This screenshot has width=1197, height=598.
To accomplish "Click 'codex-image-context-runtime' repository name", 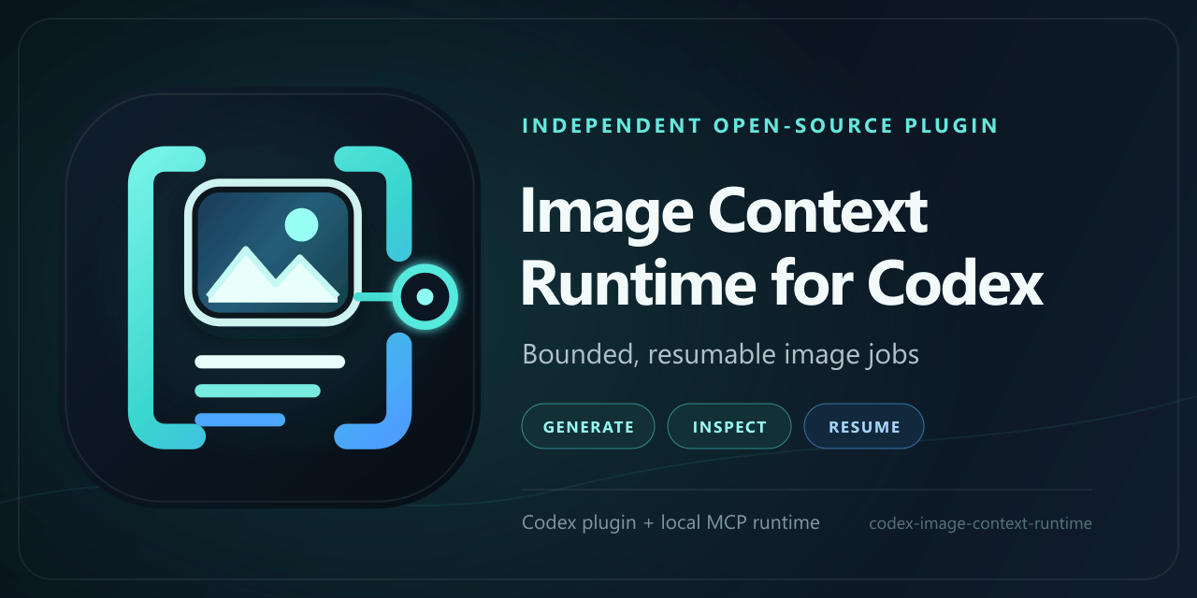I will point(980,523).
